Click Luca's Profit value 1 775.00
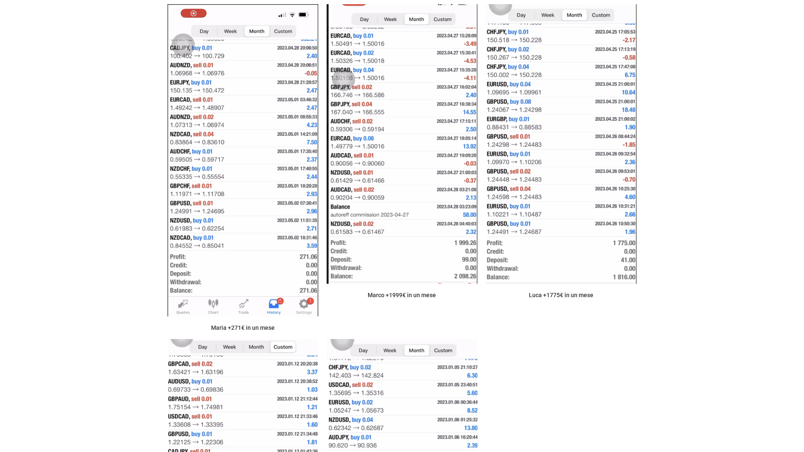804x452 pixels. coord(624,243)
